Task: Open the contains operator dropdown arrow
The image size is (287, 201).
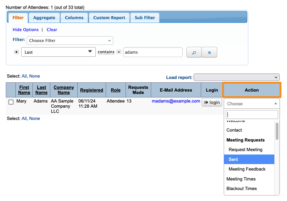Action: pos(119,52)
